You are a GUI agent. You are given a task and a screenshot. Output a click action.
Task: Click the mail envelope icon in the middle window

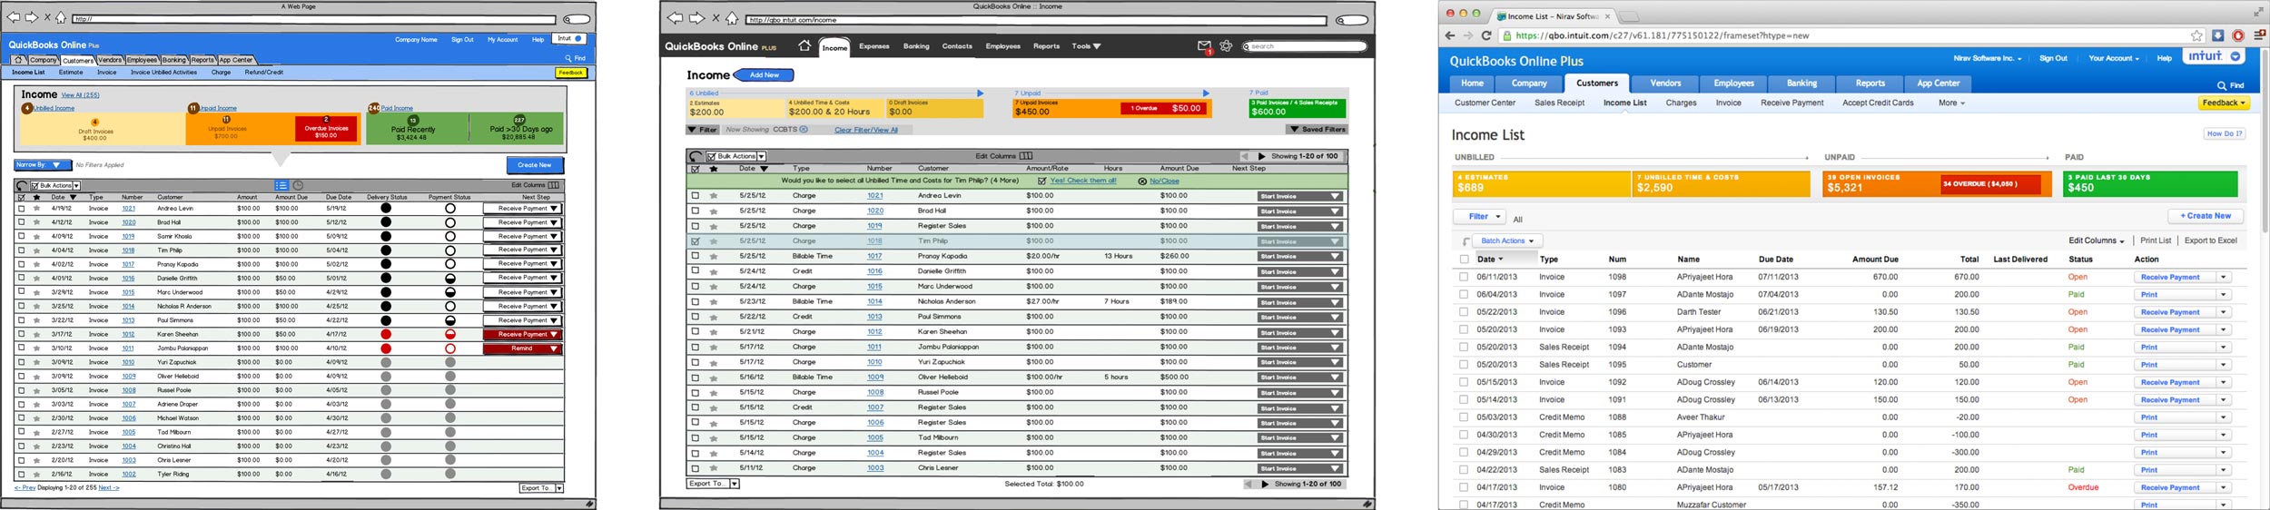click(1204, 45)
